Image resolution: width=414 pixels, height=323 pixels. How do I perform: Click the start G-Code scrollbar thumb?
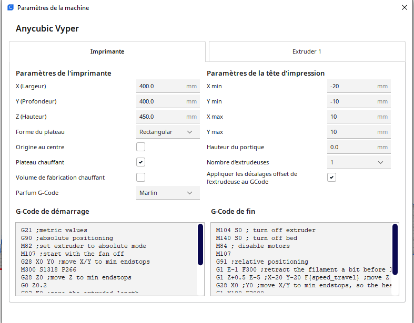200,244
